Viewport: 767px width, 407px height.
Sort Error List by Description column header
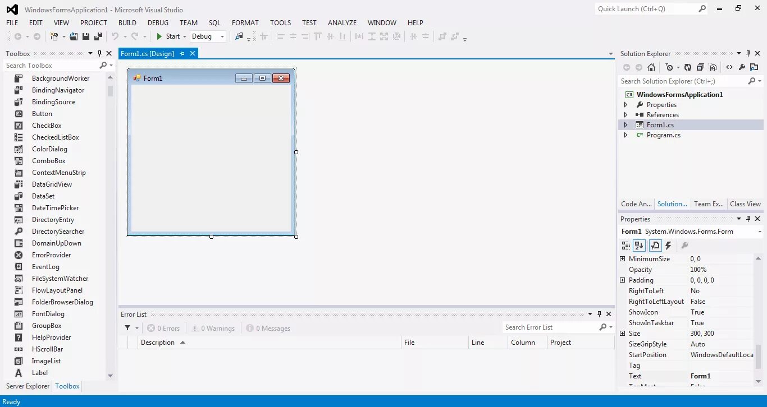point(270,343)
